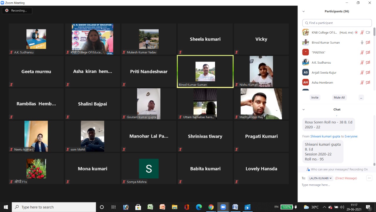This screenshot has width=376, height=212.
Task: Open the LALITA KUMARI recipient dropdown
Action: pyautogui.click(x=320, y=178)
